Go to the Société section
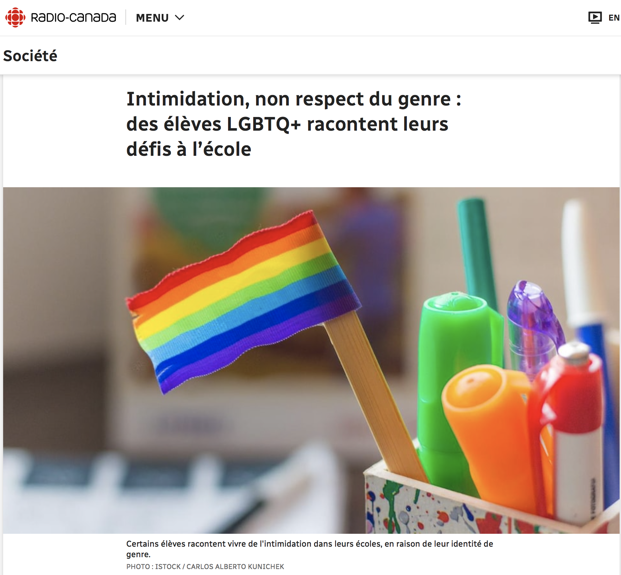 pyautogui.click(x=30, y=56)
